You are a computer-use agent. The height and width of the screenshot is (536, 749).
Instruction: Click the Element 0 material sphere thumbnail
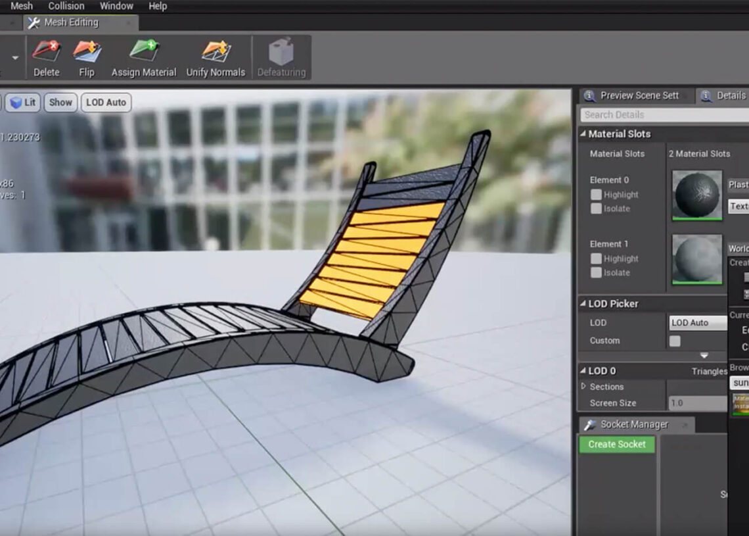696,195
